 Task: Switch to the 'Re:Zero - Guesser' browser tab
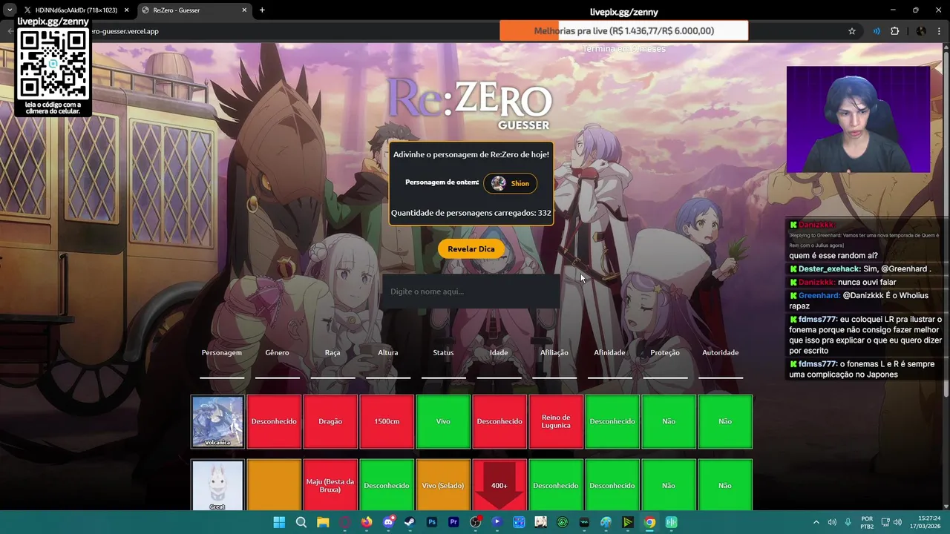[x=193, y=10]
